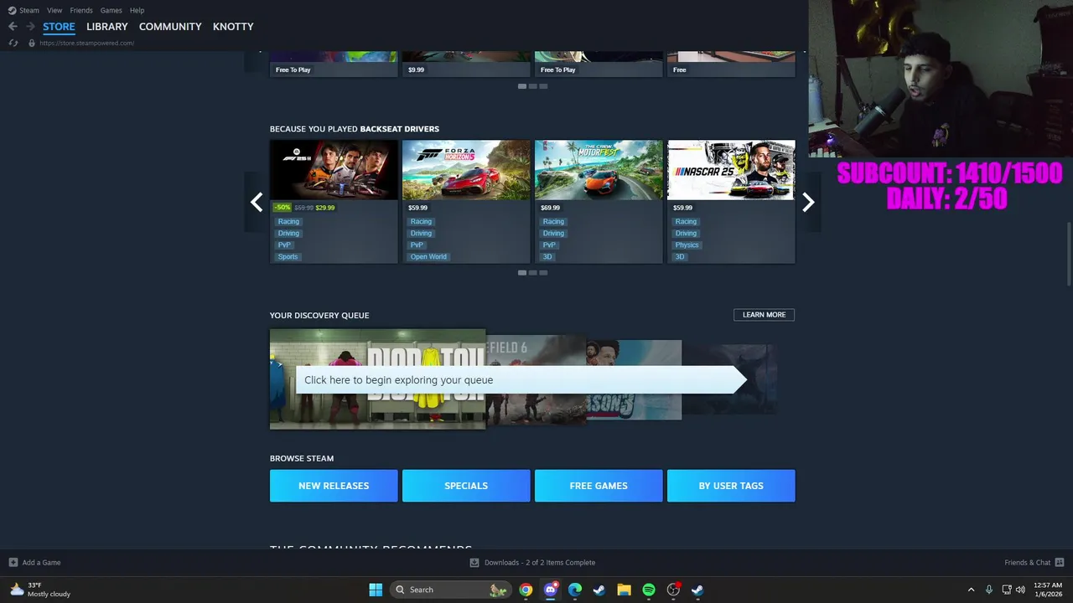Open Microsoft Edge from the taskbar
The image size is (1073, 603).
click(575, 590)
